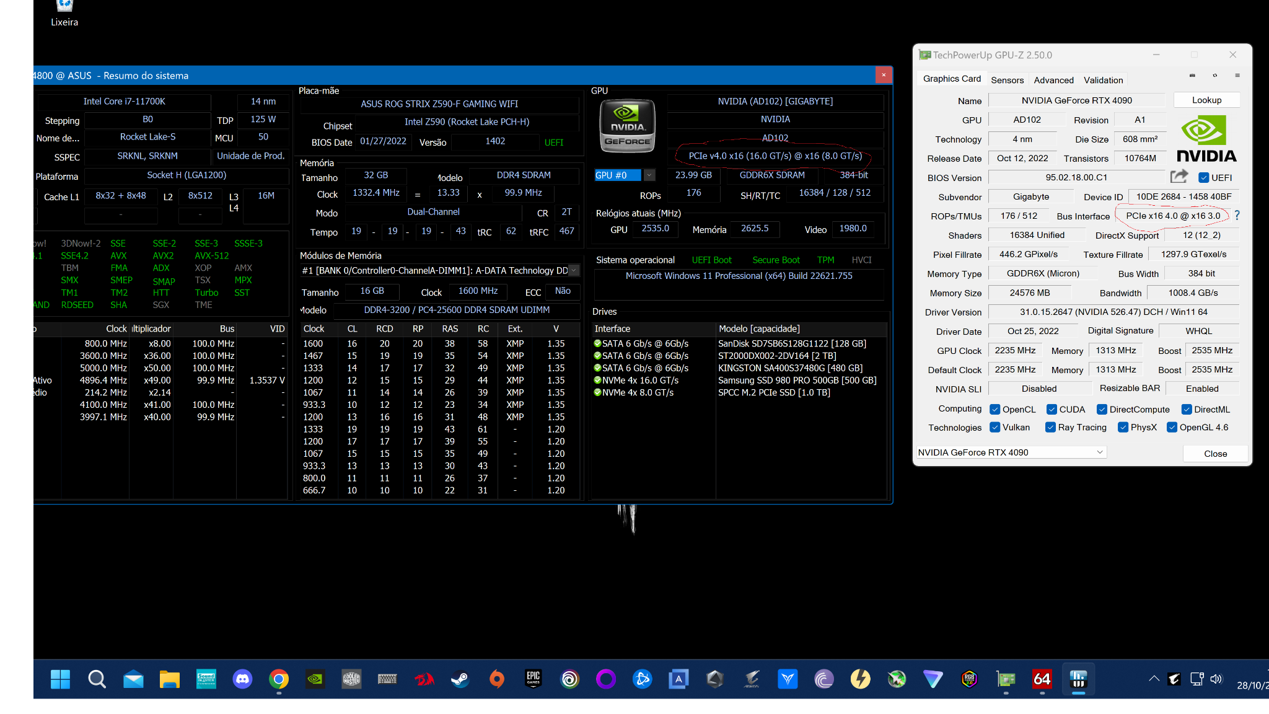Click GPU-Z screenshot camera icon
This screenshot has height=714, width=1269.
coord(1192,76)
